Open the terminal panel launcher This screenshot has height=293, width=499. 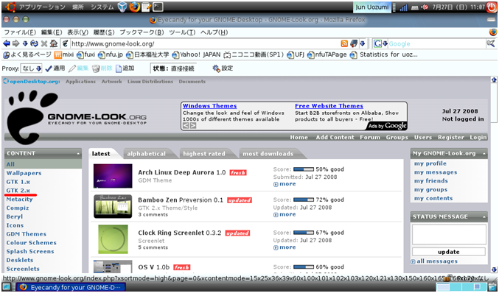(158, 7)
